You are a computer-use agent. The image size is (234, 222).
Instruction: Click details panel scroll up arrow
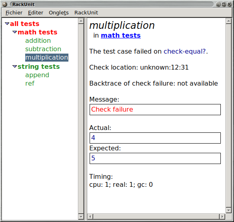click(228, 21)
